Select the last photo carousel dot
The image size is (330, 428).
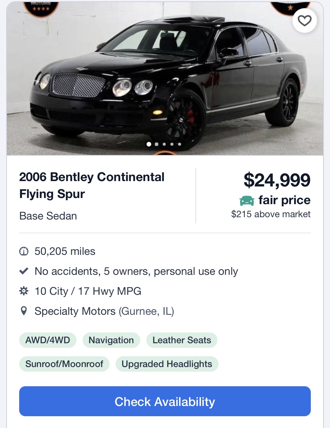(180, 144)
